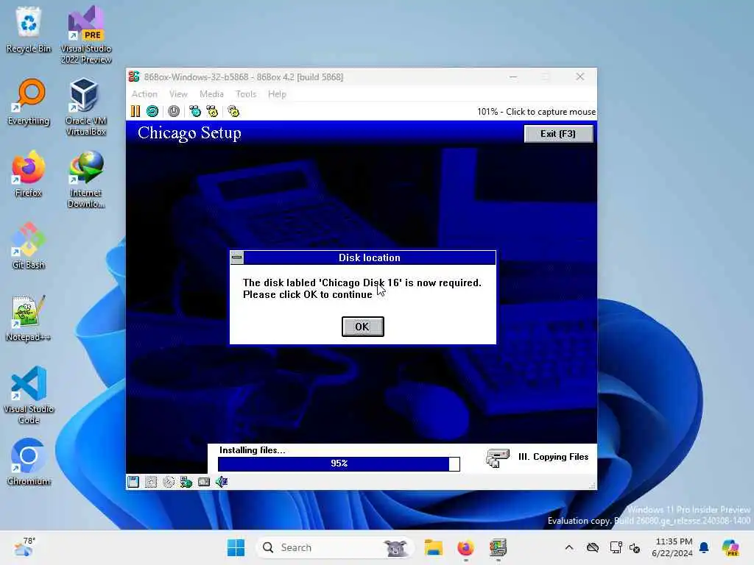Open 86Box settings gear icon
The height and width of the screenshot is (565, 754).
click(233, 112)
